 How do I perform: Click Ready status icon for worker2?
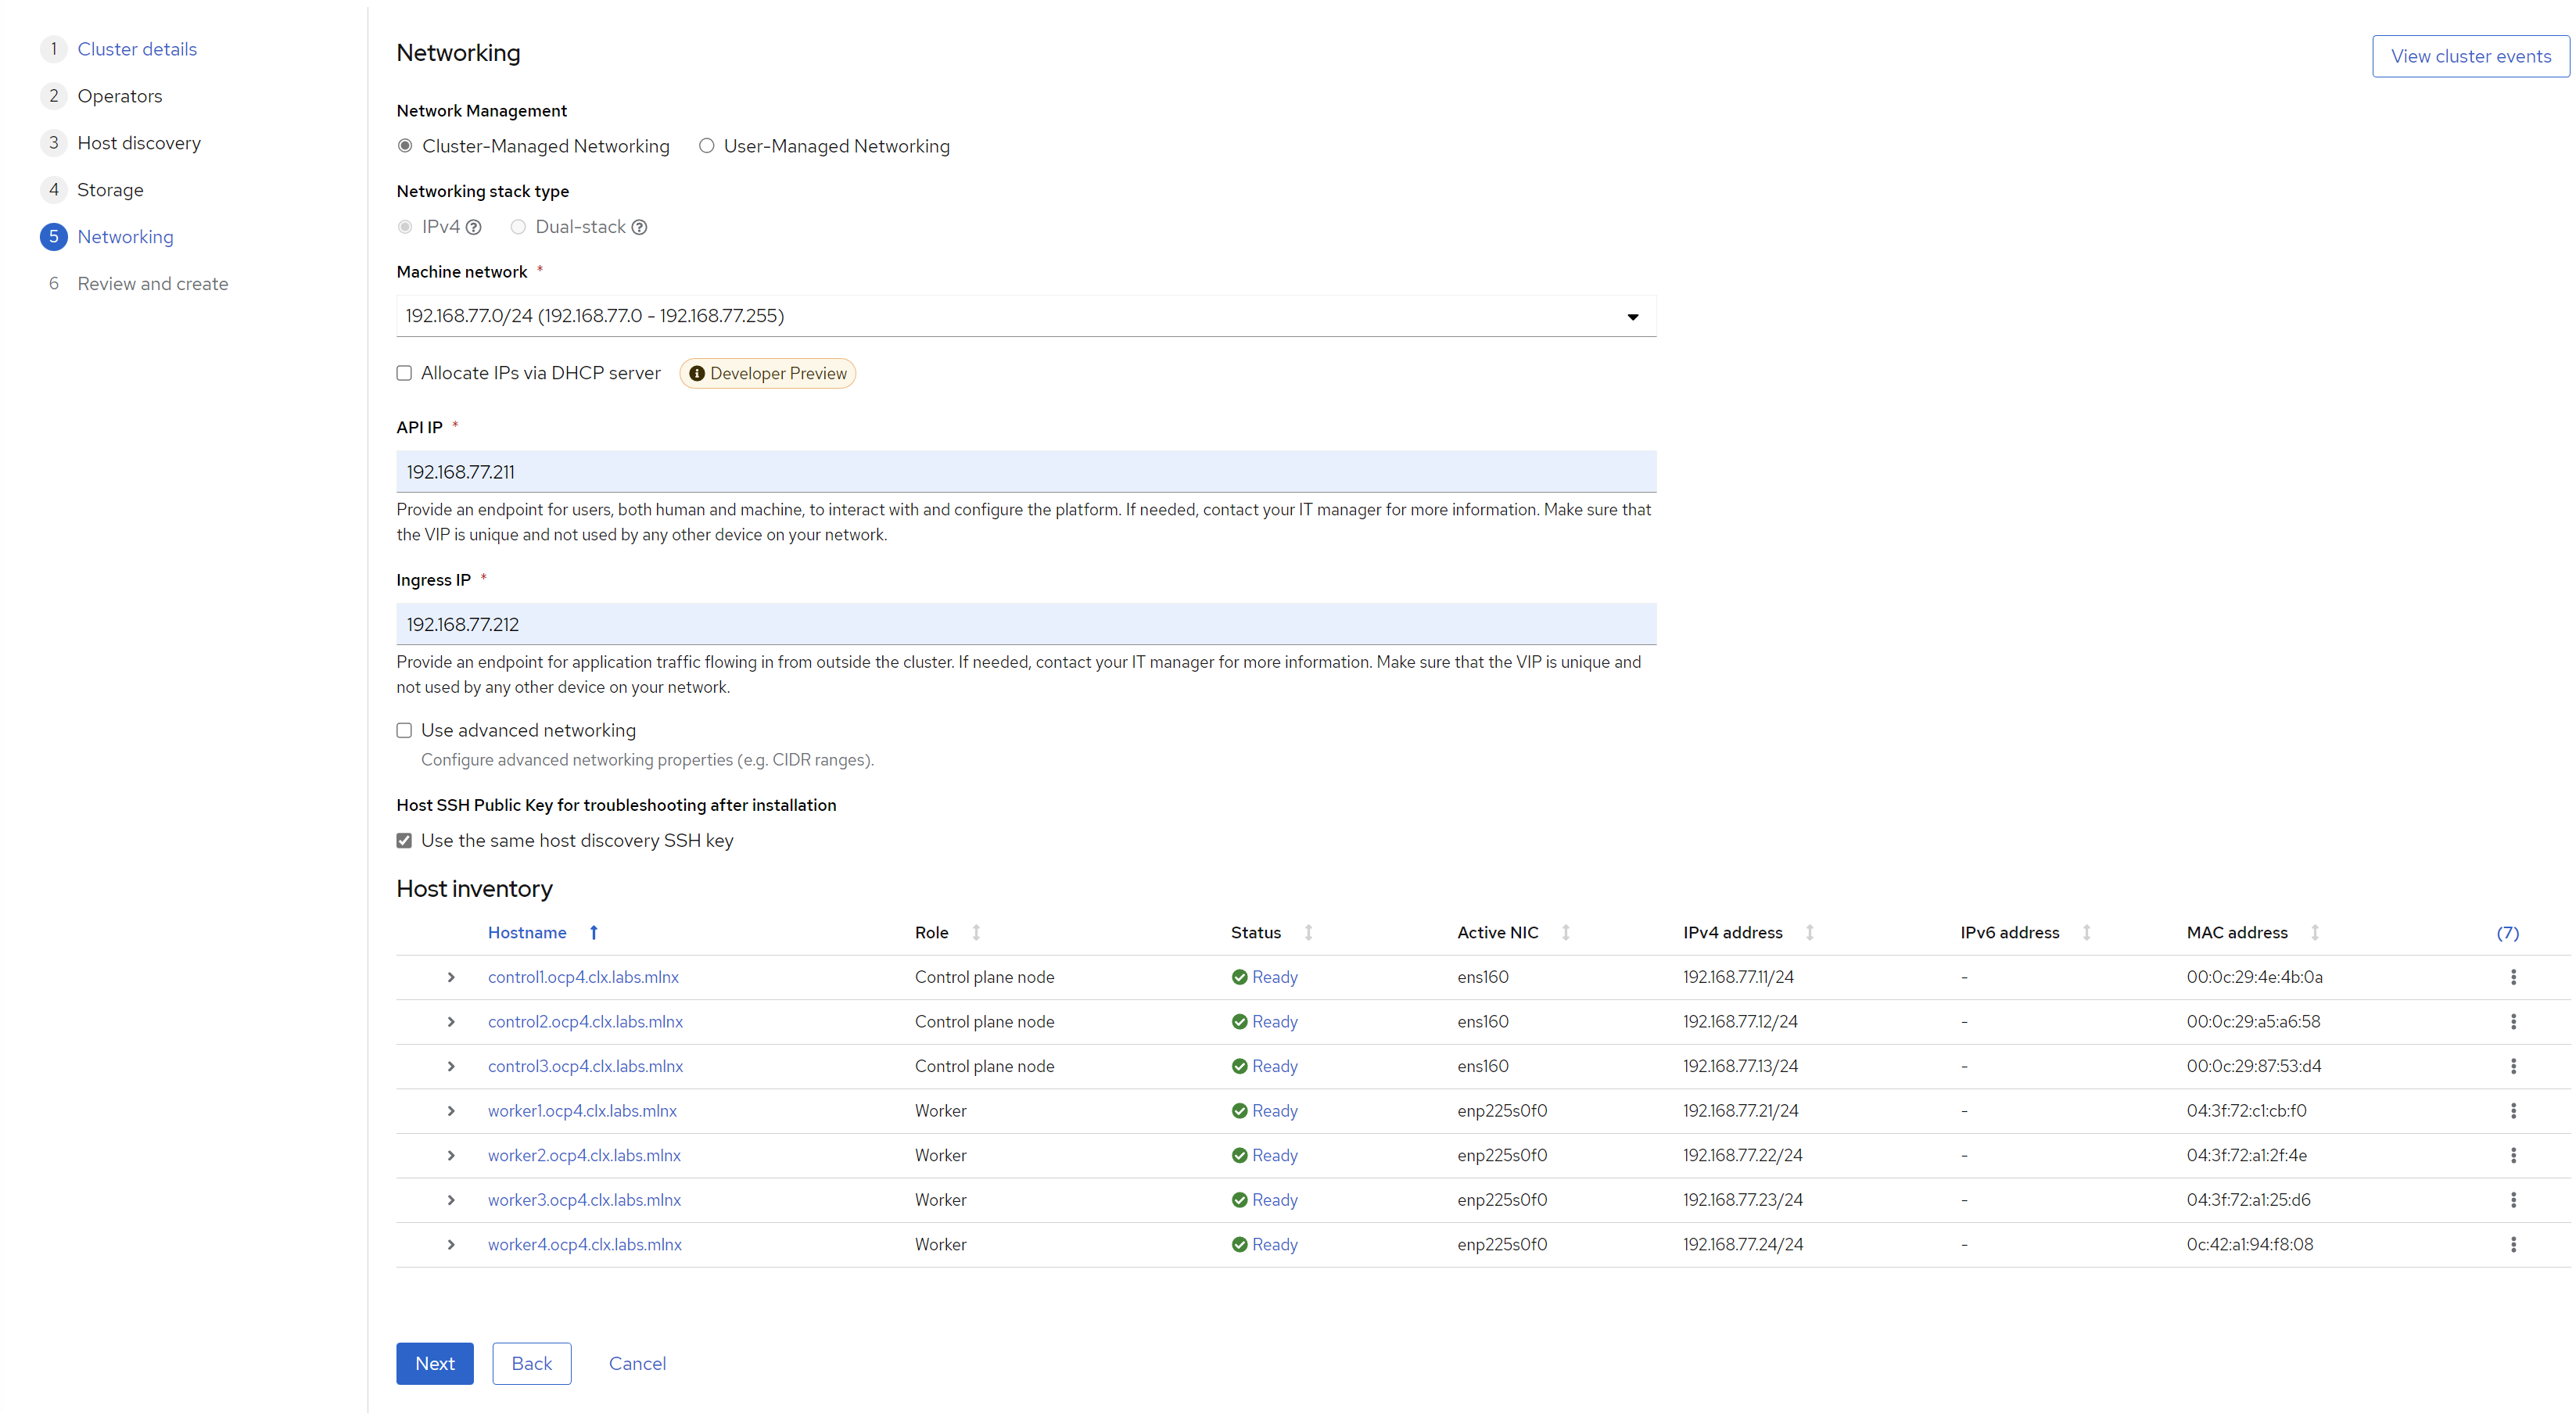pyautogui.click(x=1239, y=1155)
